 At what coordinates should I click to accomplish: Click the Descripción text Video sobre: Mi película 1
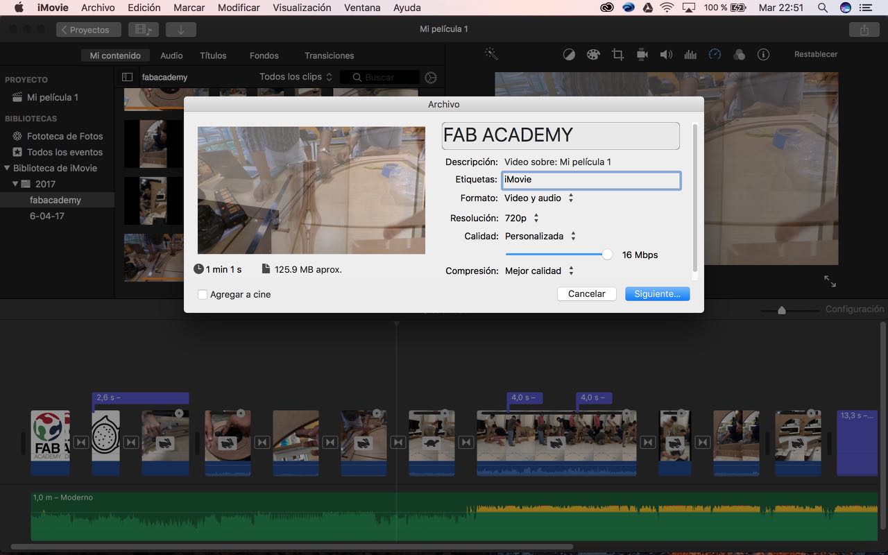point(558,162)
